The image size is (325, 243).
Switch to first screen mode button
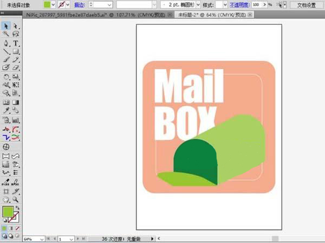[4, 236]
